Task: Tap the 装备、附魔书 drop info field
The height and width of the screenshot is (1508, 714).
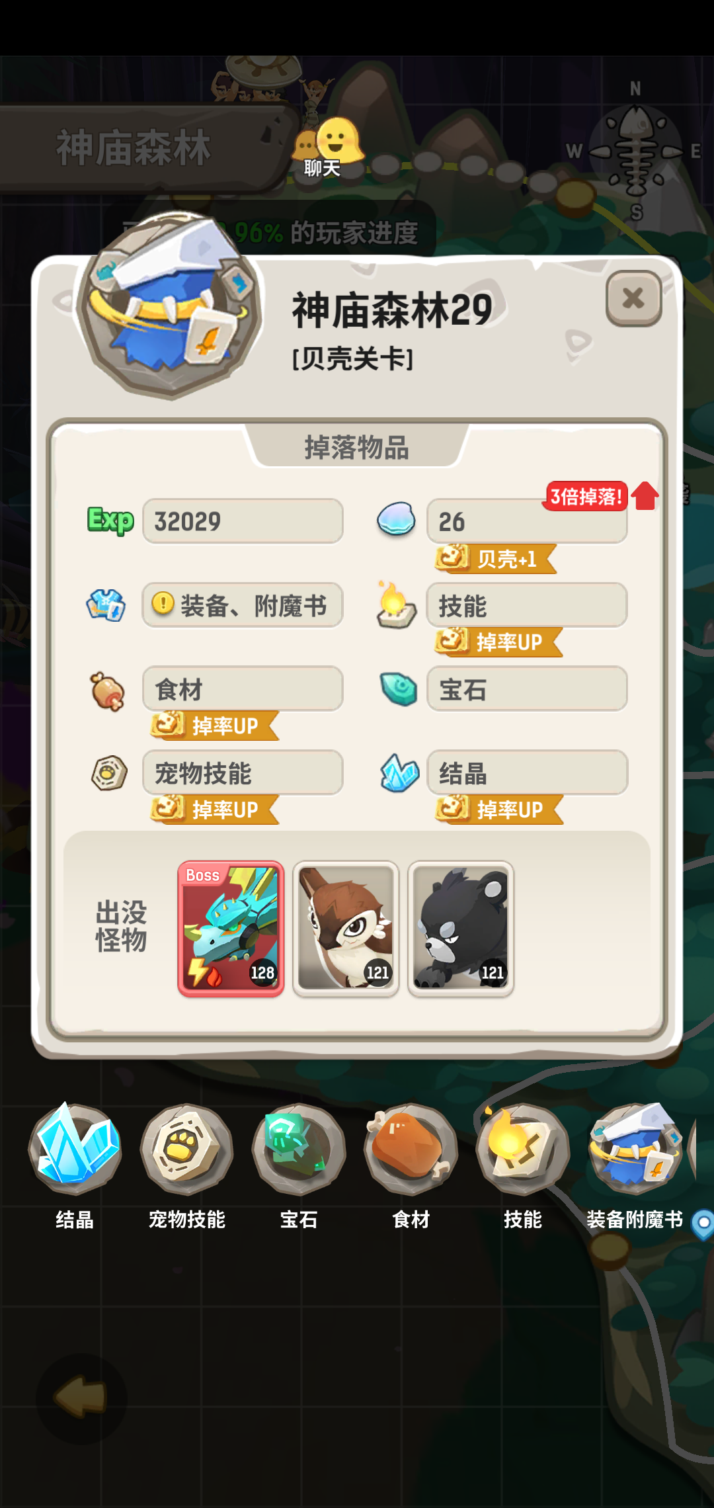Action: 243,605
